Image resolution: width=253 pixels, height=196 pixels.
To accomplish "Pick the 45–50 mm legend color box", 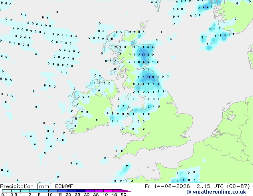I will point(117,191).
